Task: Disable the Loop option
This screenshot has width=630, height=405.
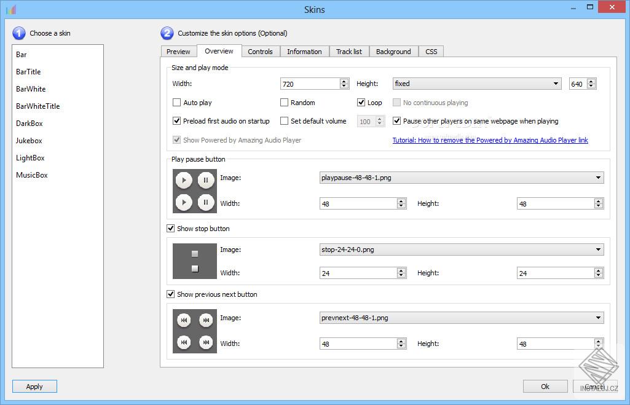Action: pos(362,103)
